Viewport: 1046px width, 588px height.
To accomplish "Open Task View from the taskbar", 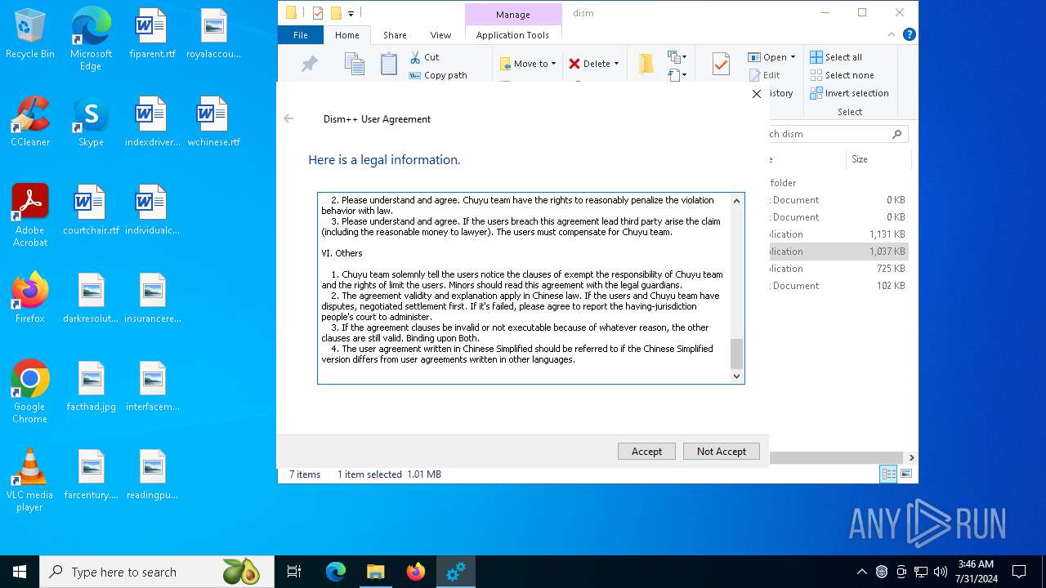I will (x=294, y=572).
